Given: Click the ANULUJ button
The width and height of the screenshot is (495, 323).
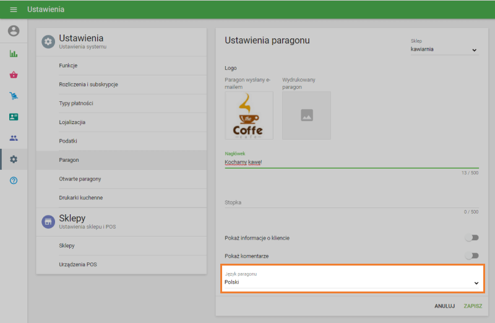Looking at the screenshot, I should click(x=444, y=306).
